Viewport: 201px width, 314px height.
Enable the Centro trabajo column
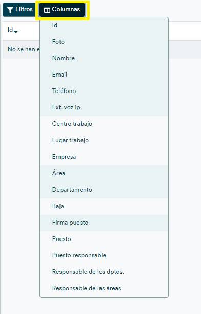104,124
